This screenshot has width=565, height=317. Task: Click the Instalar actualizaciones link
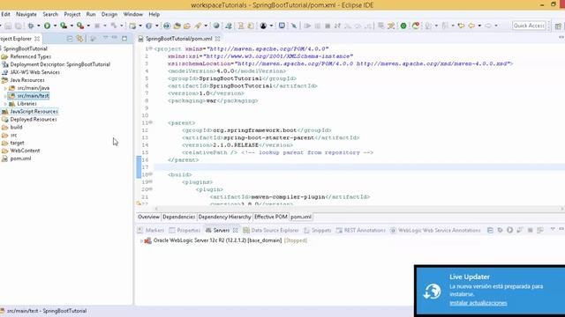click(478, 303)
